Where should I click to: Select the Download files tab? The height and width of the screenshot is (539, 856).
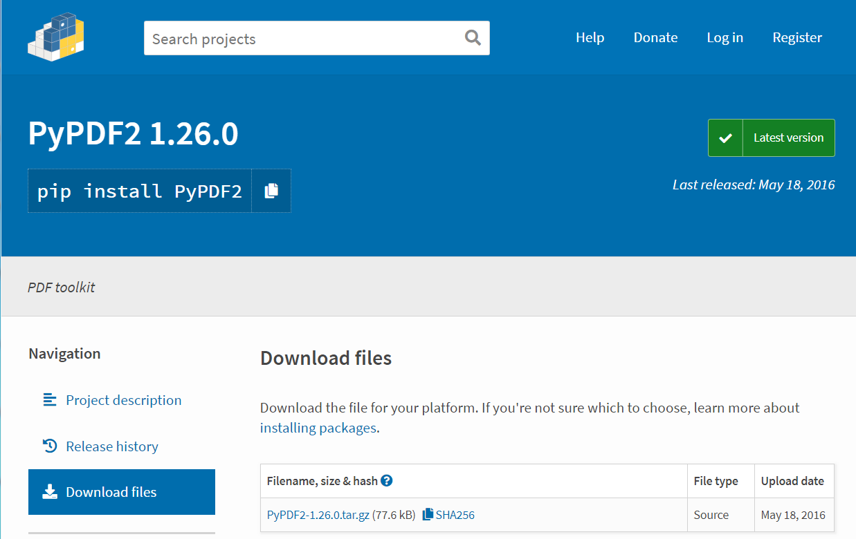coord(111,492)
